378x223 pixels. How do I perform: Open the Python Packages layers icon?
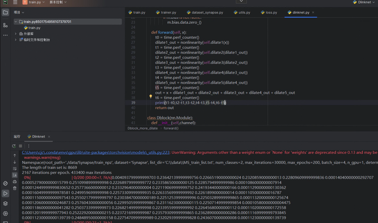[x=5, y=204]
